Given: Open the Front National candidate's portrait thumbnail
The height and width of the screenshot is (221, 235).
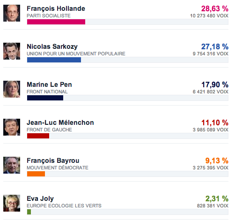Looking at the screenshot, I should coord(12,89).
